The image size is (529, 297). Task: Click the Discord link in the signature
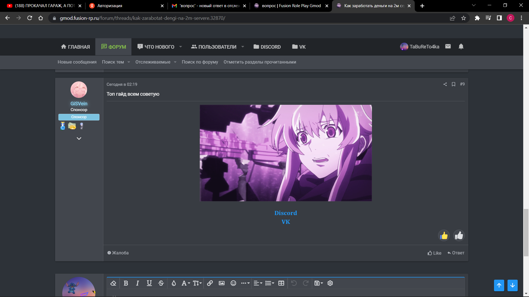tap(285, 213)
